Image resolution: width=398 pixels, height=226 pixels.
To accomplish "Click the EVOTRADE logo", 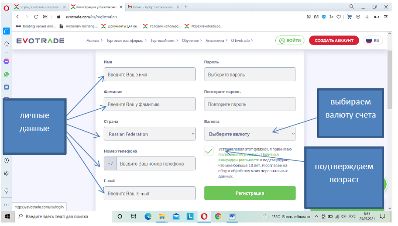I will point(40,41).
